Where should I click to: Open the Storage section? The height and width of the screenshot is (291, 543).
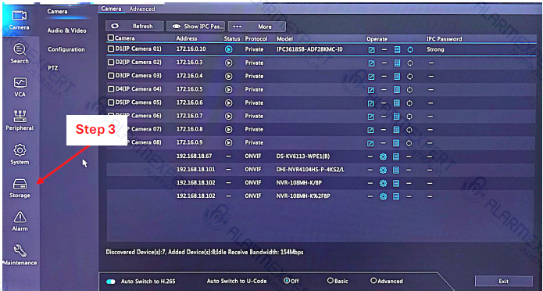click(x=20, y=189)
